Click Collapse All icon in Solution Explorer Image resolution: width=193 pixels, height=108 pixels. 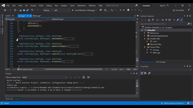click(x=166, y=20)
